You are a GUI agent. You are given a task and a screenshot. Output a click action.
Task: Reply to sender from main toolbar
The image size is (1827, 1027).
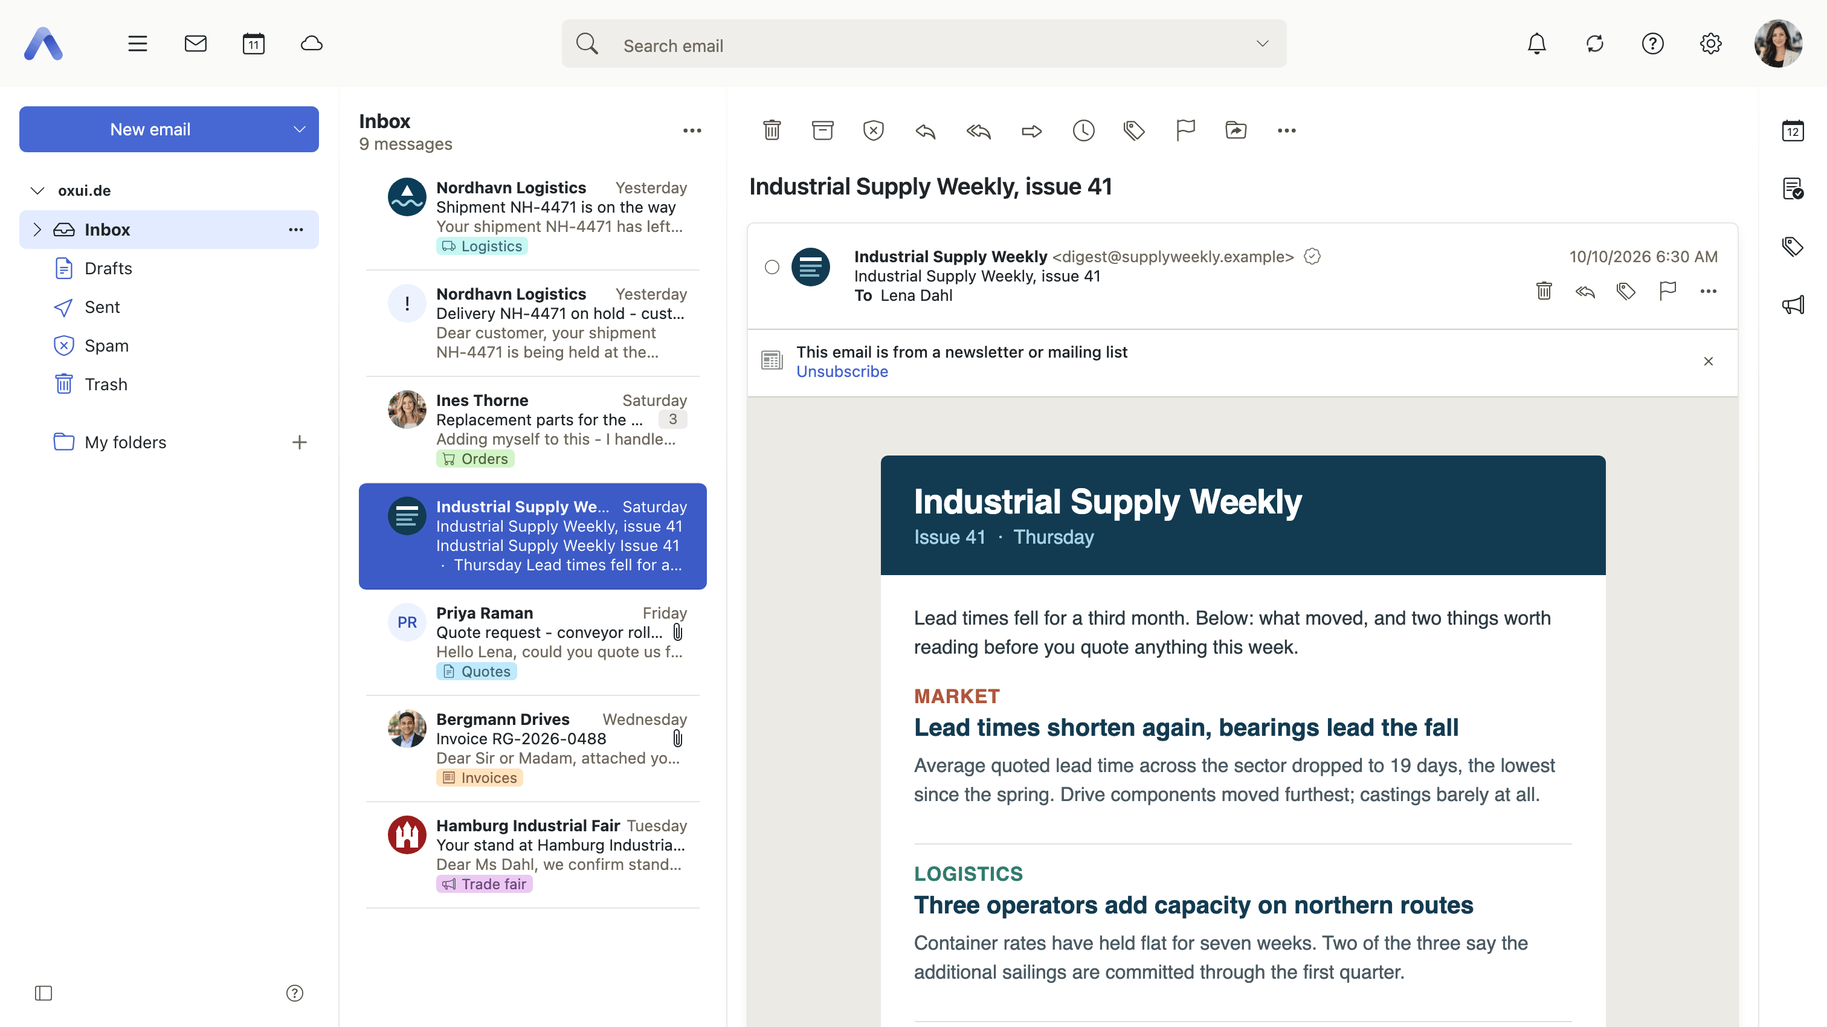[925, 130]
